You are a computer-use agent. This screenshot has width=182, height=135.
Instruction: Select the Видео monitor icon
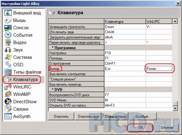click(8, 43)
